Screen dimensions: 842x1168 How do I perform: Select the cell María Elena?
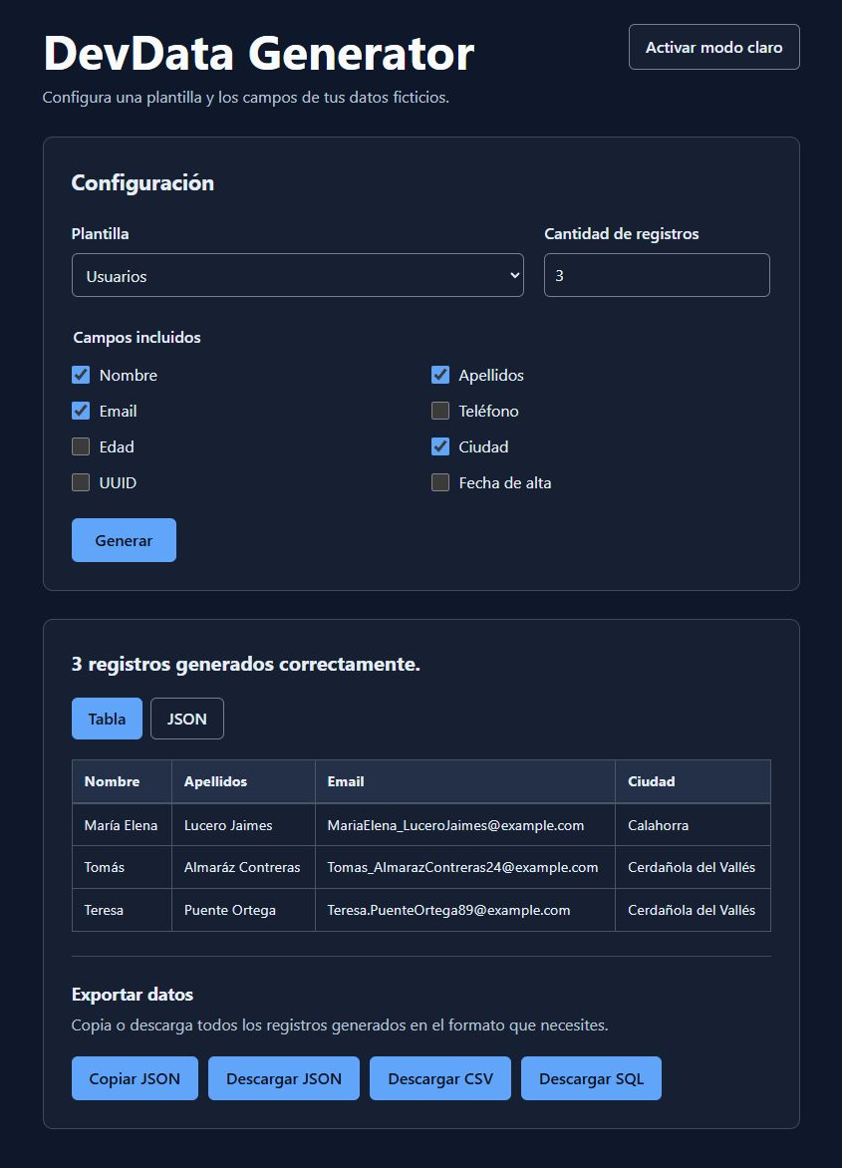click(123, 824)
